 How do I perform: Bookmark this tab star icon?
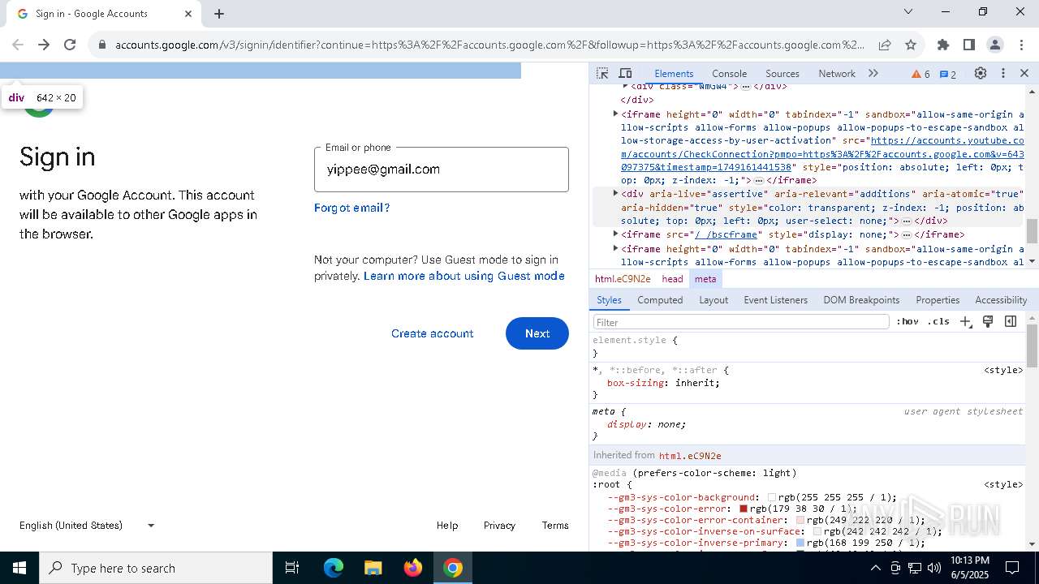click(911, 45)
